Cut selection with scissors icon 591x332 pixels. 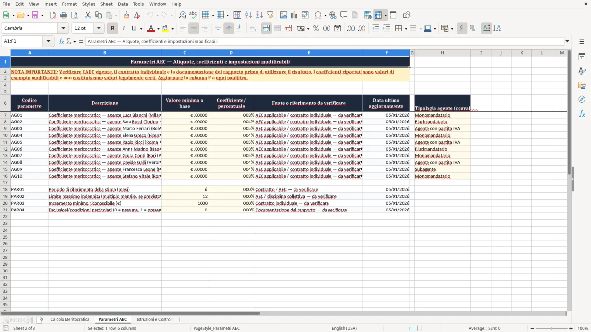88,15
